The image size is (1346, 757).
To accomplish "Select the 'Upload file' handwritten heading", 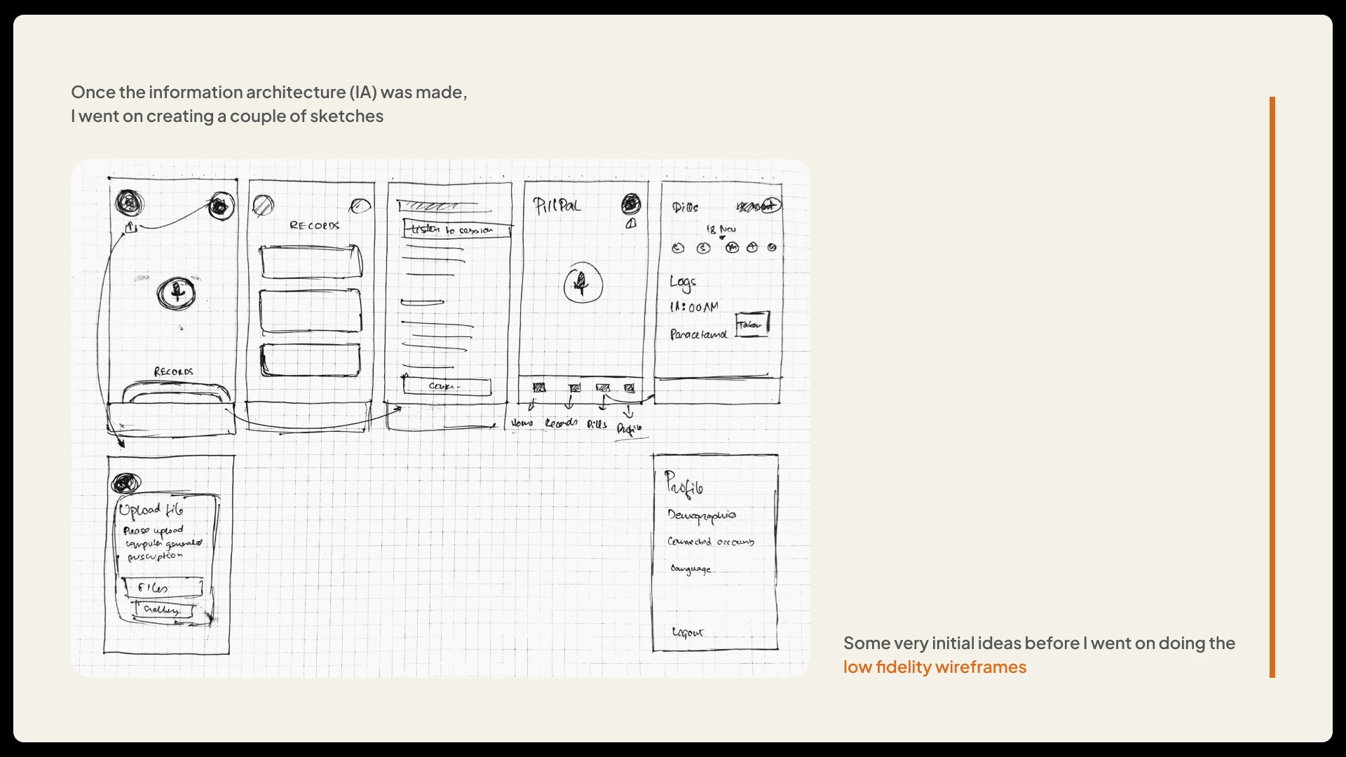I will [151, 510].
